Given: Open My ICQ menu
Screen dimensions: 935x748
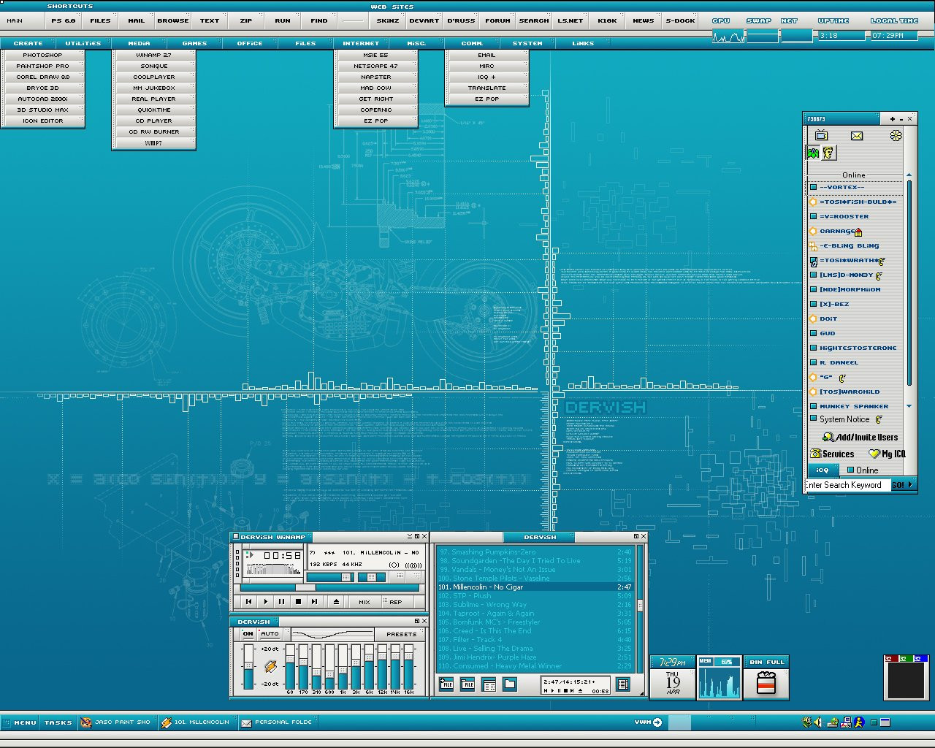Looking at the screenshot, I should [x=888, y=454].
